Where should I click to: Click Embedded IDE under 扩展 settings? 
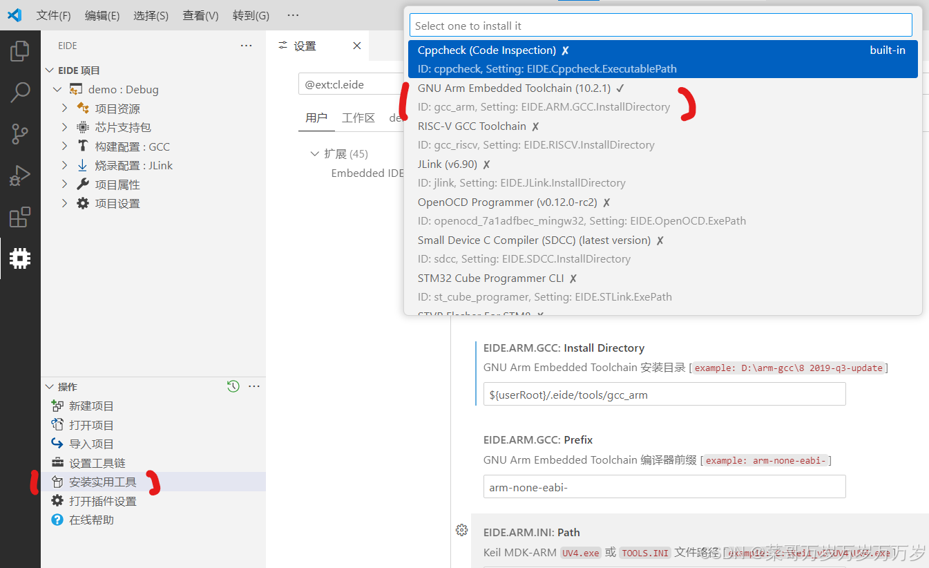coord(367,173)
